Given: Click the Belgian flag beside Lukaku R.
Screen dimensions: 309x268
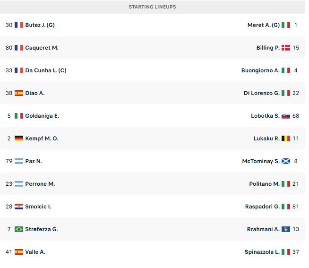Looking at the screenshot, I should click(x=286, y=138).
